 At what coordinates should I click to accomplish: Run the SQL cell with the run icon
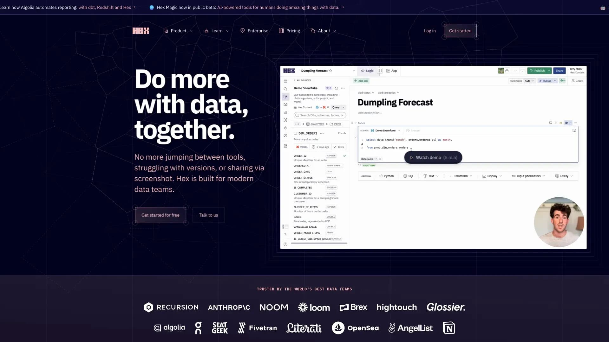(566, 123)
